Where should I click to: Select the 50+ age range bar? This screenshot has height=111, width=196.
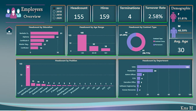[105, 50]
